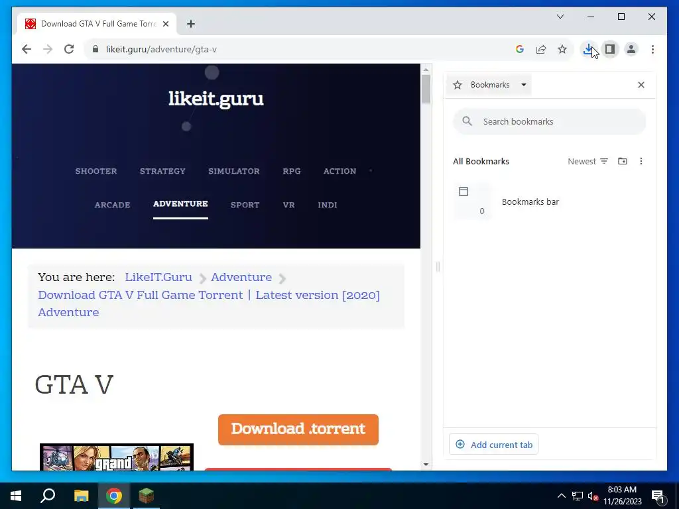Click the network tray icon

coord(578,496)
